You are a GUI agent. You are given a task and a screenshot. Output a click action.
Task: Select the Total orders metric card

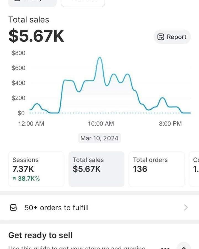(x=156, y=169)
